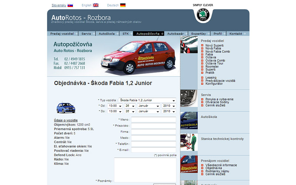Open the Superb link in vehicle list
296x185 pixels.
[x=211, y=70]
